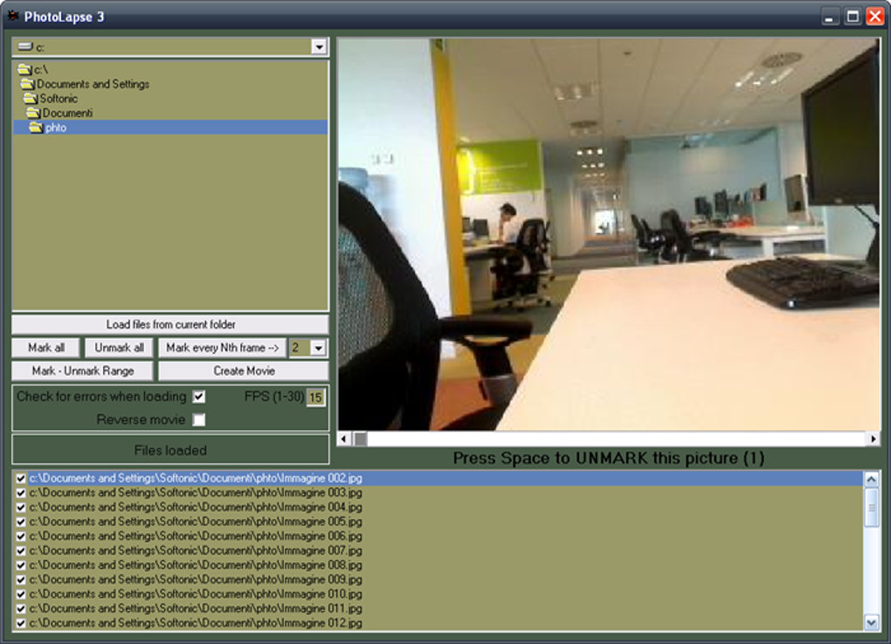This screenshot has height=644, width=891.
Task: Select the Immagine 012.jpg file row
Action: 439,624
